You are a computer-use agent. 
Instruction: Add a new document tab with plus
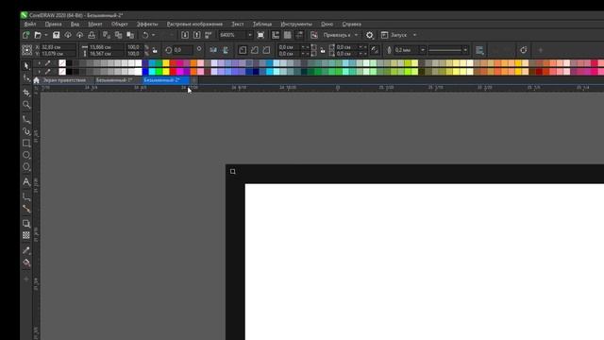(194, 80)
